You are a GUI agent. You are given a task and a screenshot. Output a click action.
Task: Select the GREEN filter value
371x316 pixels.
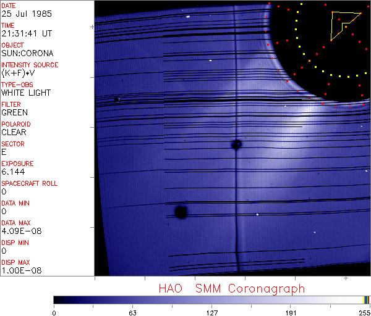[x=15, y=113]
